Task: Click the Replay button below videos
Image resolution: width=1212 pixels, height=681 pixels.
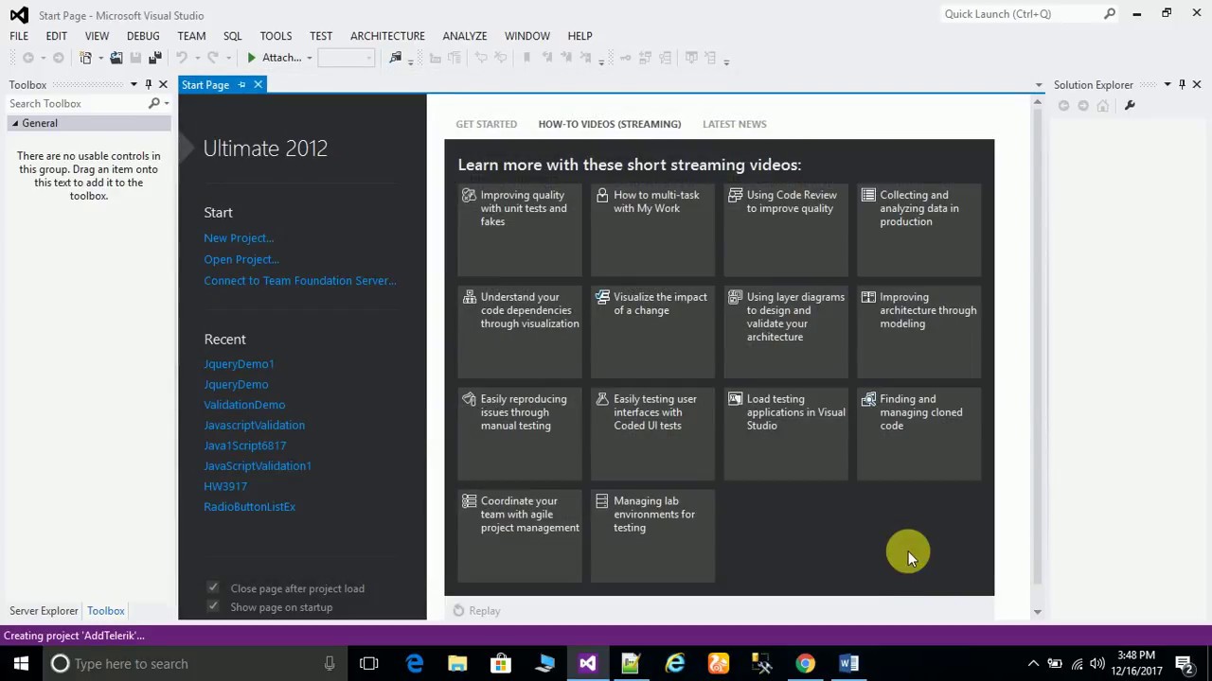Action: tap(476, 611)
